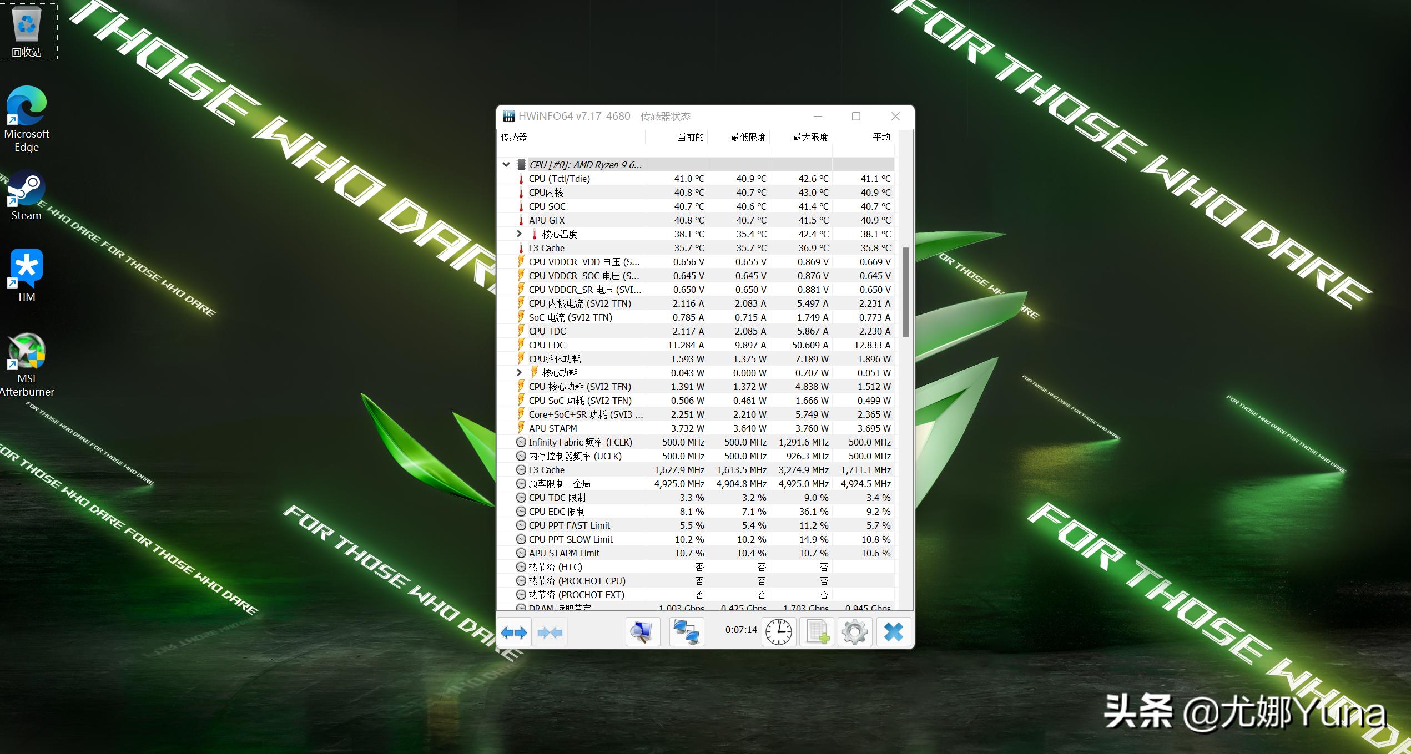
Task: Click the HWiNFO64 logo in the title bar
Action: (x=510, y=116)
